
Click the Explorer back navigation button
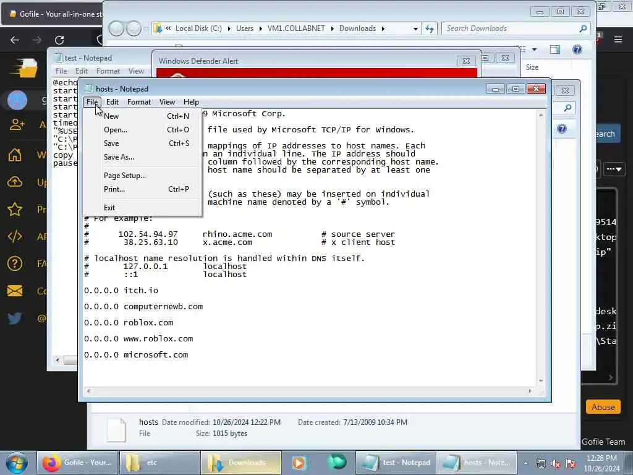coord(116,28)
